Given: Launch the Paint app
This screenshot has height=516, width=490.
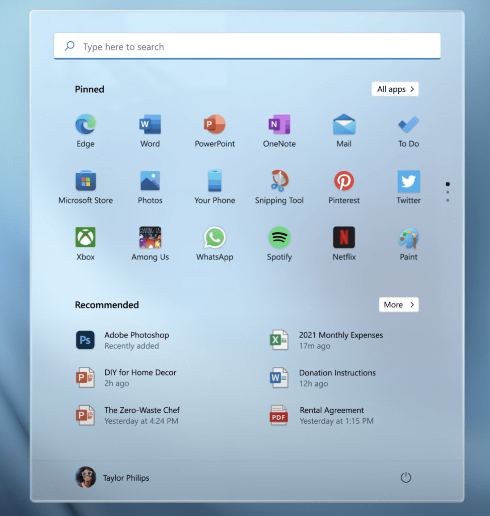Looking at the screenshot, I should 408,238.
